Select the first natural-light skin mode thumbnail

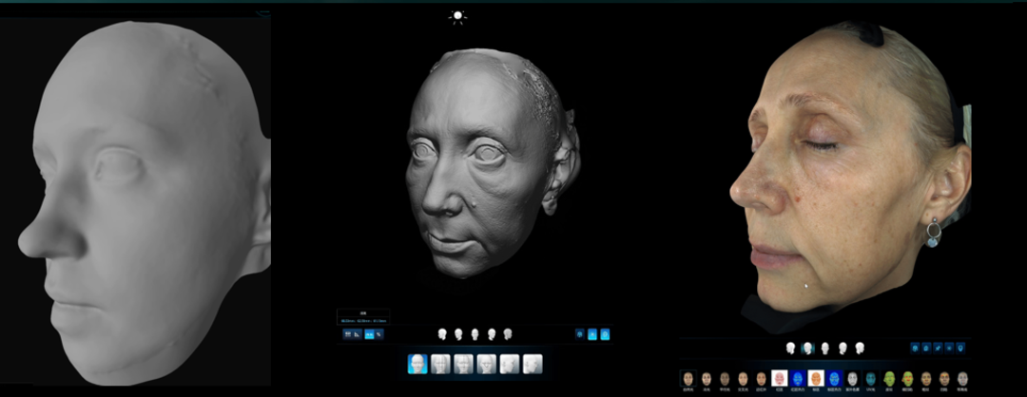click(688, 379)
